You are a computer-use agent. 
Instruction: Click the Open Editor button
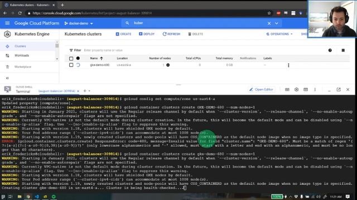point(261,89)
